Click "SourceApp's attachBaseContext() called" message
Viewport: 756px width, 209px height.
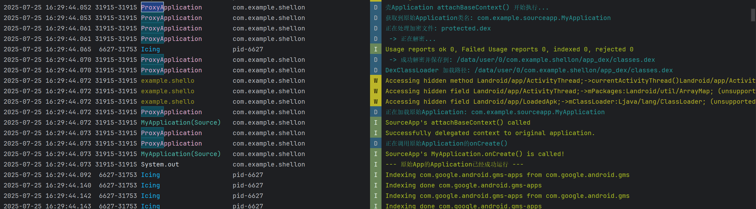tap(458, 122)
